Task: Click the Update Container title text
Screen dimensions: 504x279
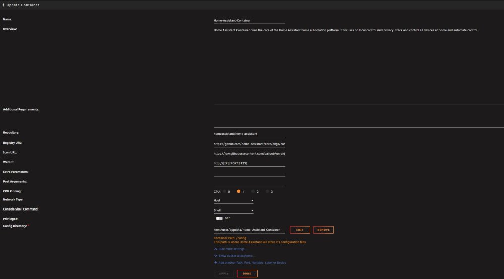Action: [23, 5]
